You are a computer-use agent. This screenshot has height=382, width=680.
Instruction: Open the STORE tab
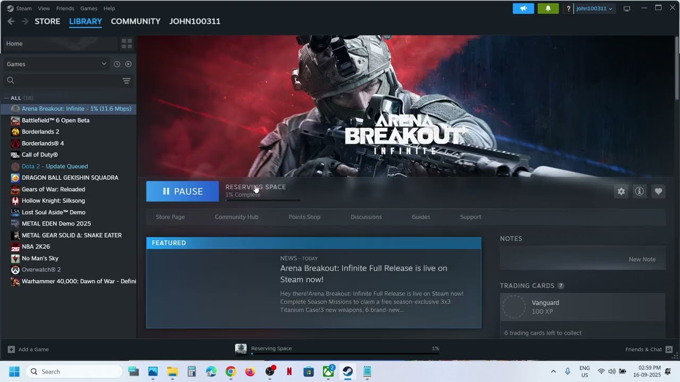[47, 21]
